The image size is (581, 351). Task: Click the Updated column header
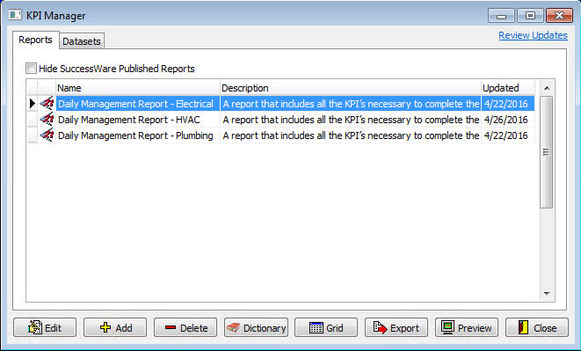coord(508,88)
